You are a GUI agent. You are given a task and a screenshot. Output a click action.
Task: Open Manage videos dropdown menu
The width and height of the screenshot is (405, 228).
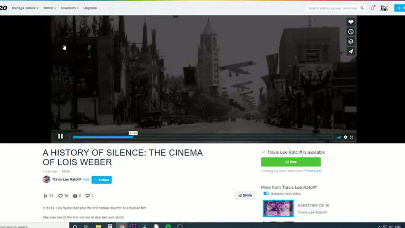point(25,8)
